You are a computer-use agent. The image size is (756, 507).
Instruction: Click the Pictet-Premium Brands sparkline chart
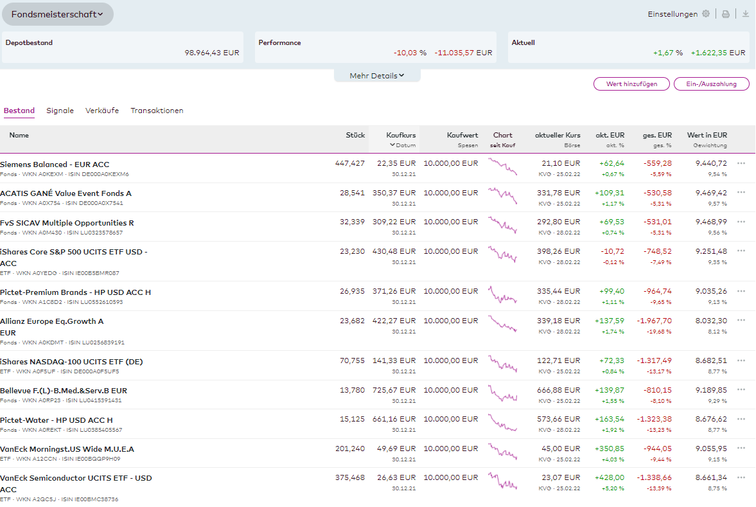pos(502,295)
